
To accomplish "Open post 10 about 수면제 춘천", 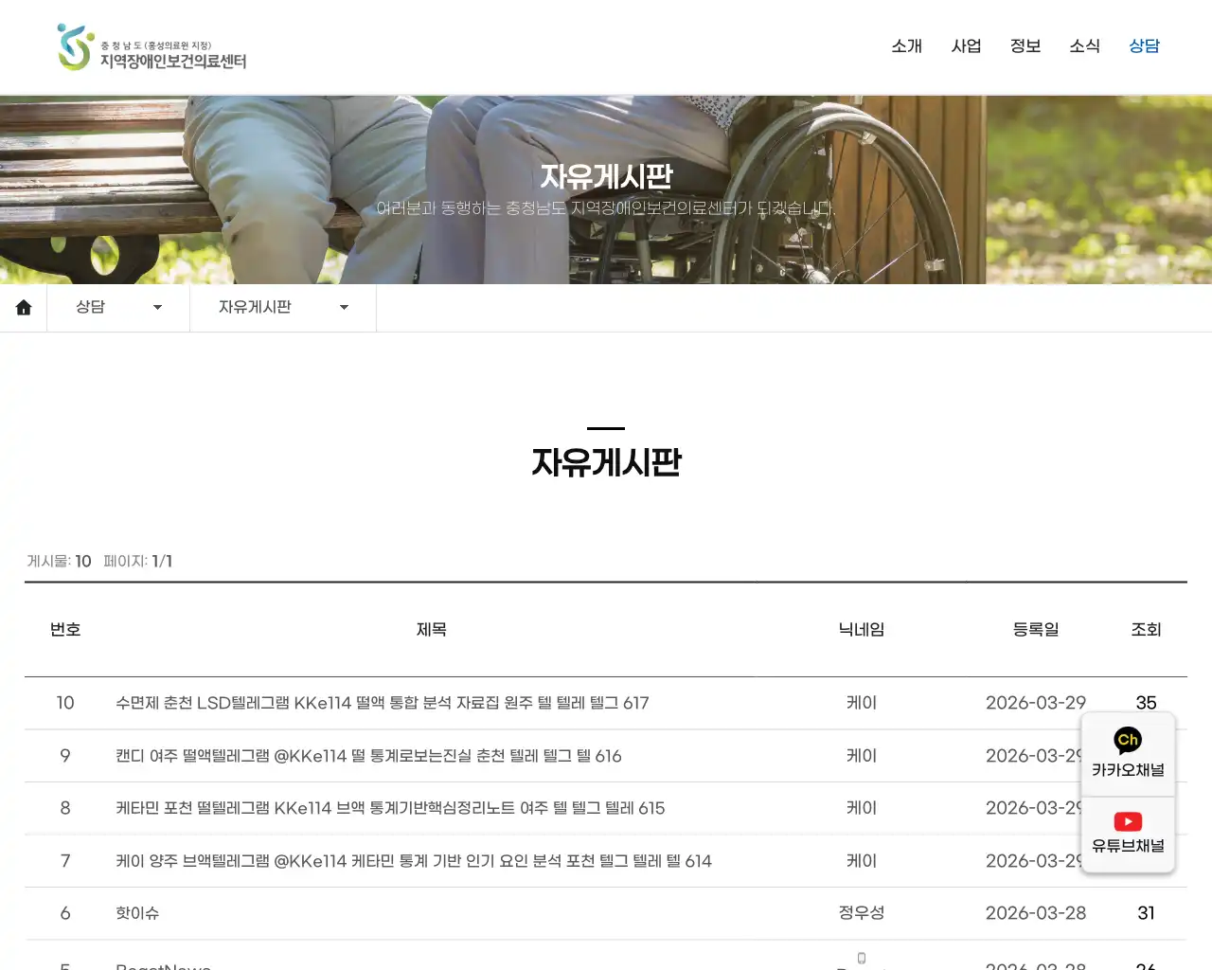I will [382, 703].
